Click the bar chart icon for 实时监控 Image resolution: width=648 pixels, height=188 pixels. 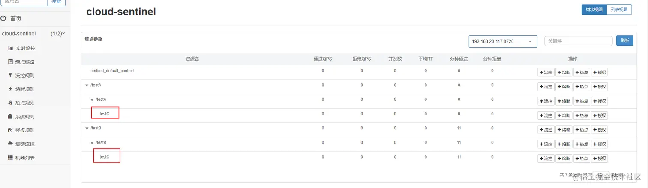(11, 48)
